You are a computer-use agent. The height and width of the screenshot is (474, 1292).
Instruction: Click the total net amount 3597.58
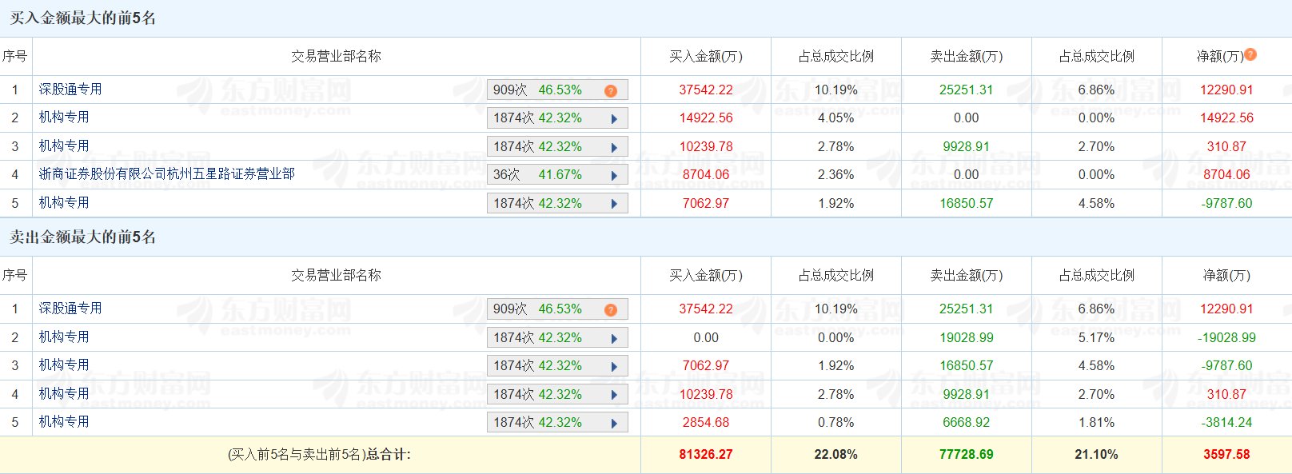point(1226,454)
